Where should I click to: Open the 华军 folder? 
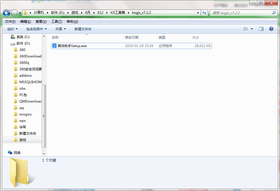[23, 127]
